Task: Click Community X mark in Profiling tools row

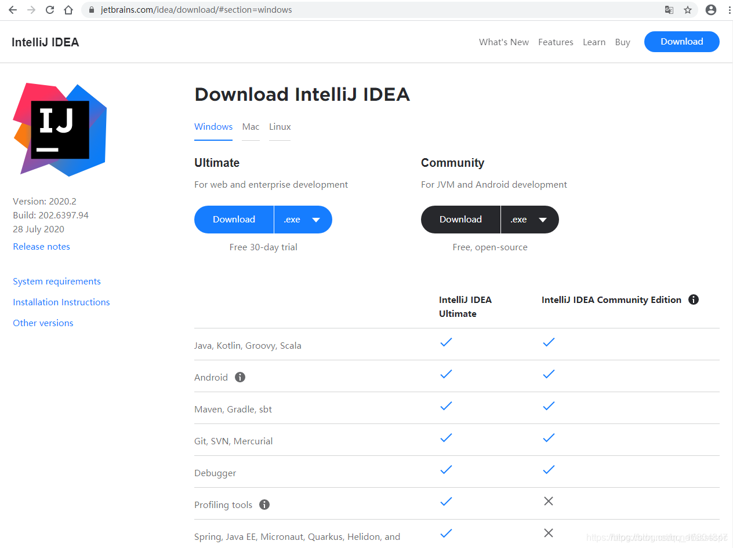Action: pyautogui.click(x=549, y=501)
